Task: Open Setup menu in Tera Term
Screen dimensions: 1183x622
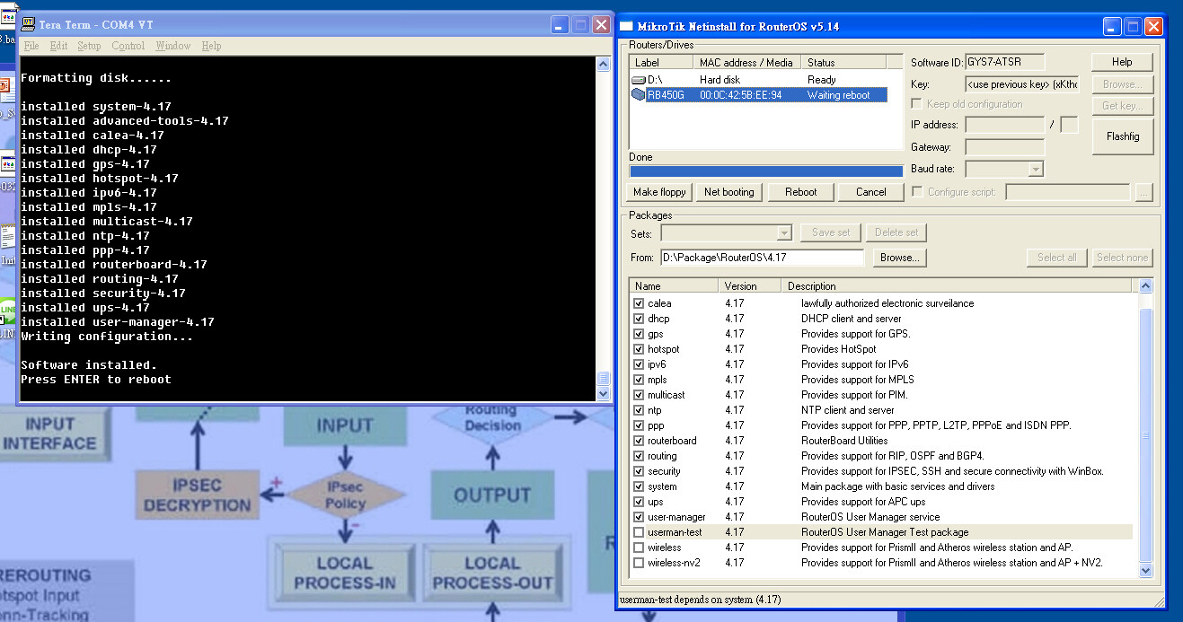Action: (x=89, y=46)
